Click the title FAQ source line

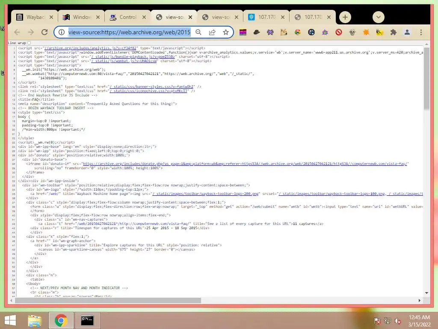click(36, 99)
